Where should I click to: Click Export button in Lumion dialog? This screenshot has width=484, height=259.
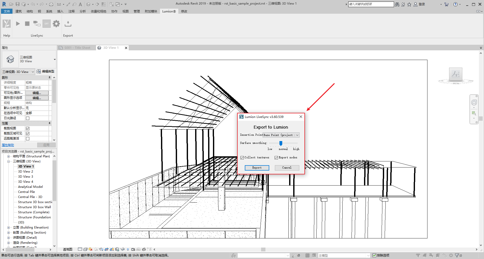point(257,168)
